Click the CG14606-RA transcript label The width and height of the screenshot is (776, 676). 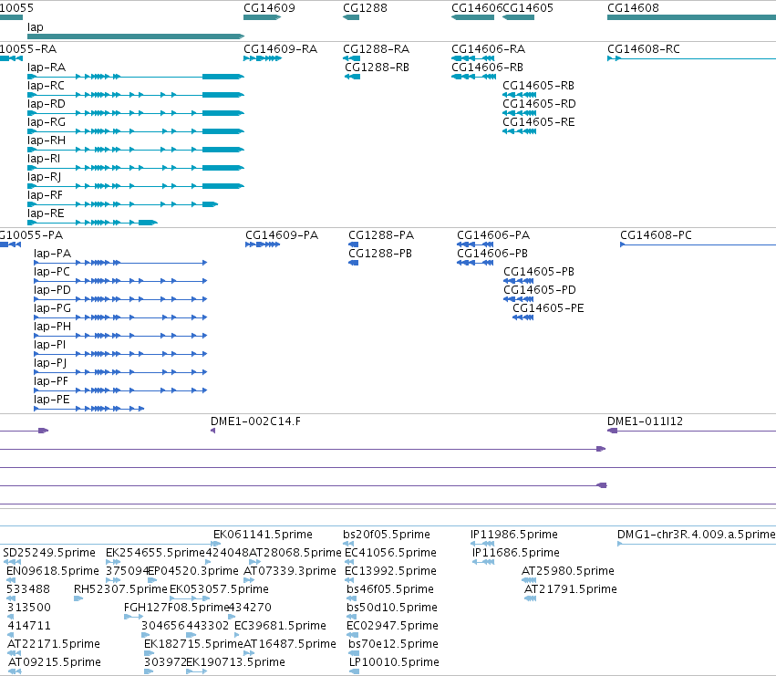click(x=489, y=49)
